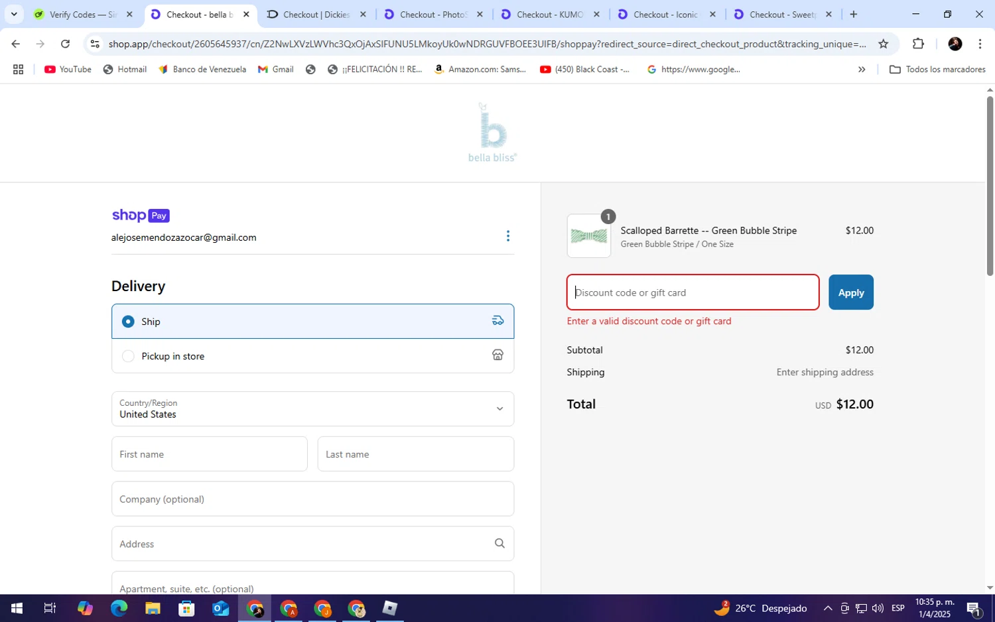
Task: Open the site information icon in address bar
Action: [x=95, y=44]
